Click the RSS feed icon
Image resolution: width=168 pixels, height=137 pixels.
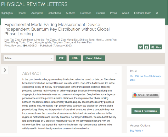tap(157, 13)
